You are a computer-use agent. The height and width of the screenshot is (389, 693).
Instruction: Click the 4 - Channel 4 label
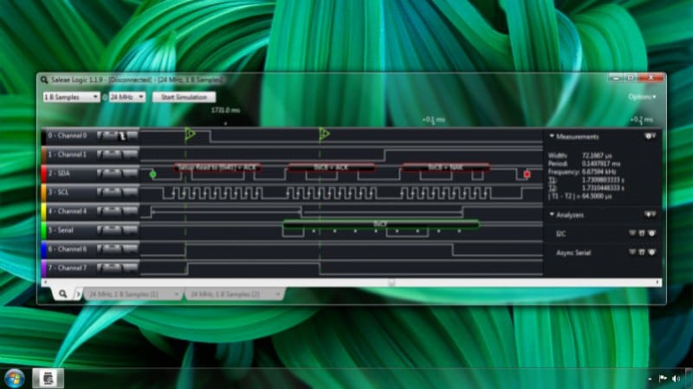[68, 211]
